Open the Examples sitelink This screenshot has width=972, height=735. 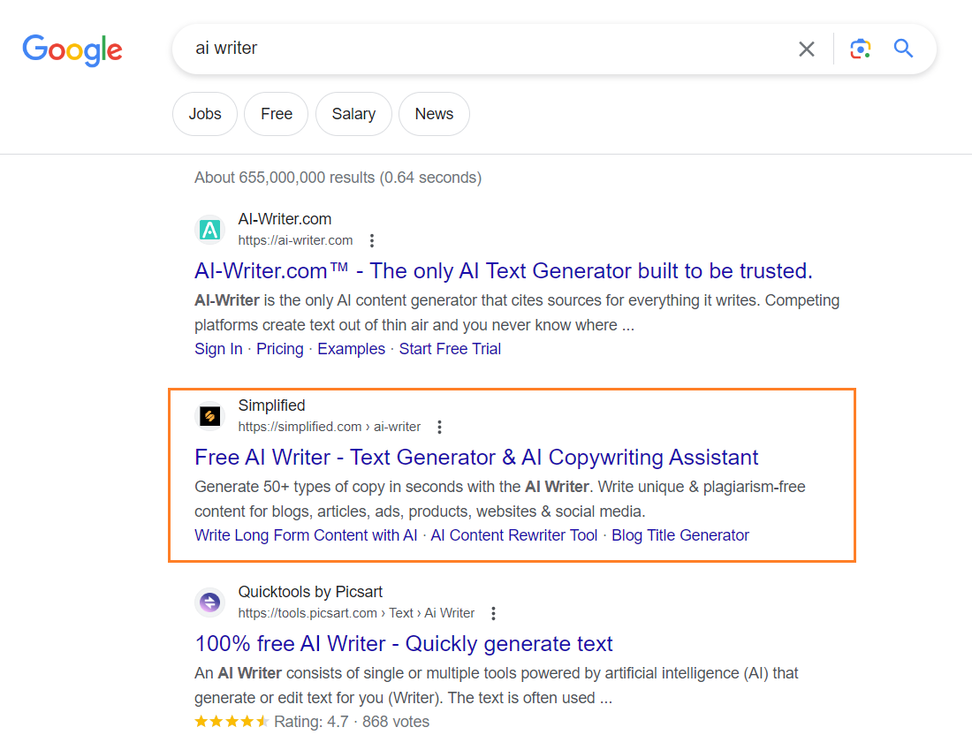point(351,349)
